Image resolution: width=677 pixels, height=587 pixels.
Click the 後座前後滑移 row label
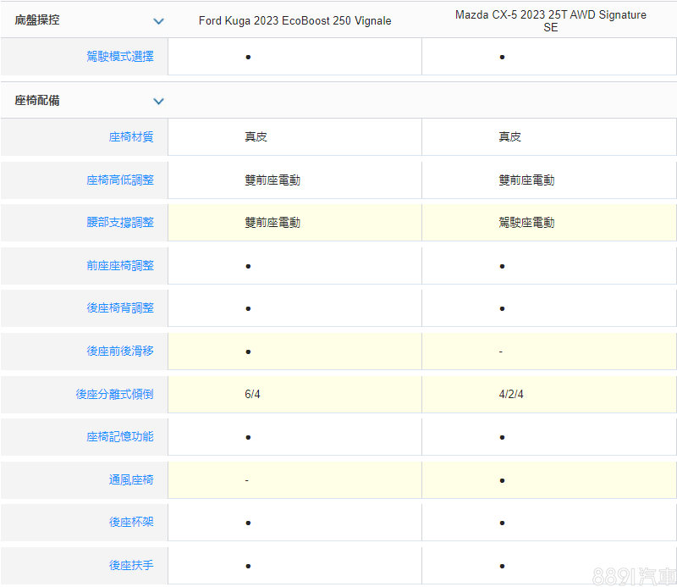(x=120, y=351)
